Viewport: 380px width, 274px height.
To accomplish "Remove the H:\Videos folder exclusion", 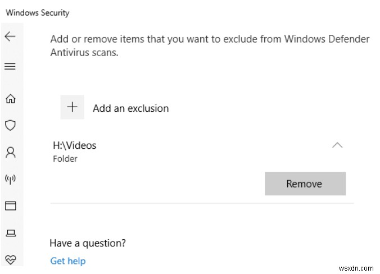I will pyautogui.click(x=305, y=184).
